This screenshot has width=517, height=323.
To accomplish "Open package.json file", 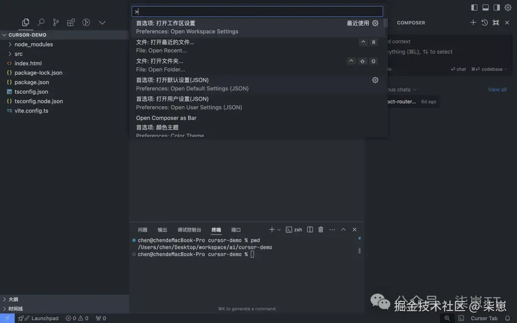I will coord(64,82).
